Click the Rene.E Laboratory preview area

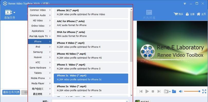(172, 54)
